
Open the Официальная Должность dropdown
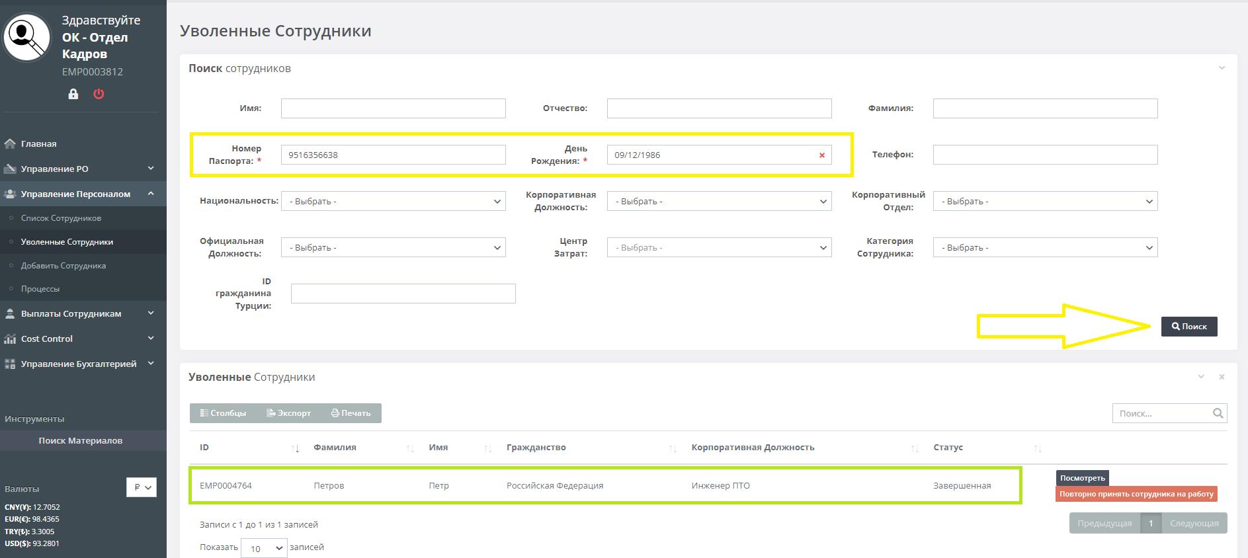pyautogui.click(x=394, y=247)
